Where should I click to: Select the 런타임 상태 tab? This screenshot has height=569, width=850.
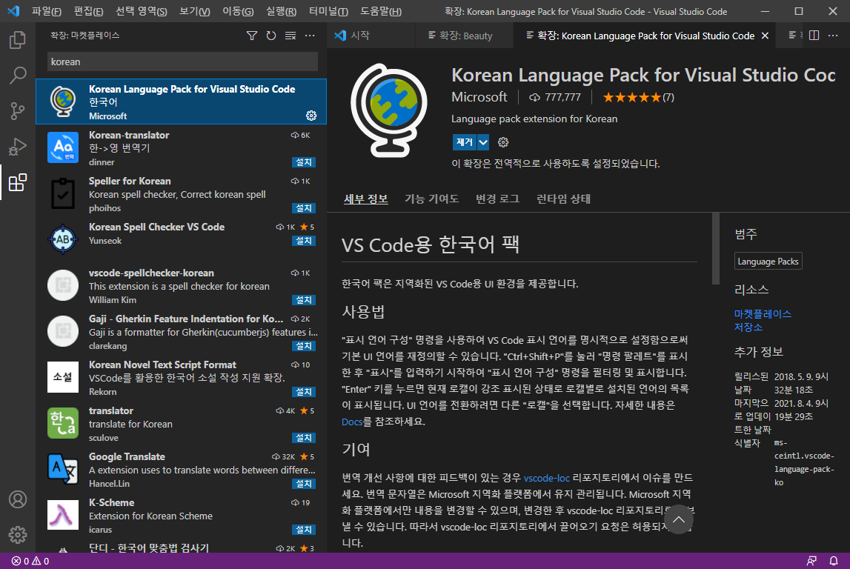click(563, 199)
